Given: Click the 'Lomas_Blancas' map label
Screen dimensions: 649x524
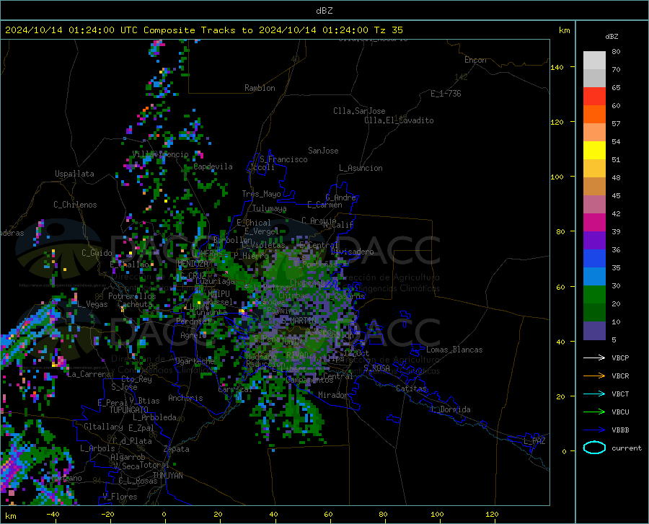Looking at the screenshot, I should (x=454, y=350).
